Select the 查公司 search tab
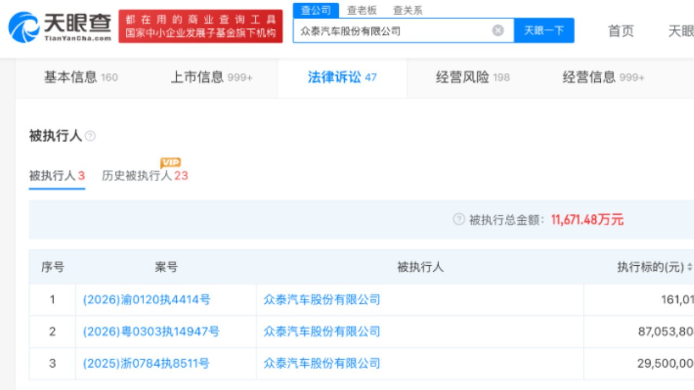694x390 pixels. coord(316,10)
